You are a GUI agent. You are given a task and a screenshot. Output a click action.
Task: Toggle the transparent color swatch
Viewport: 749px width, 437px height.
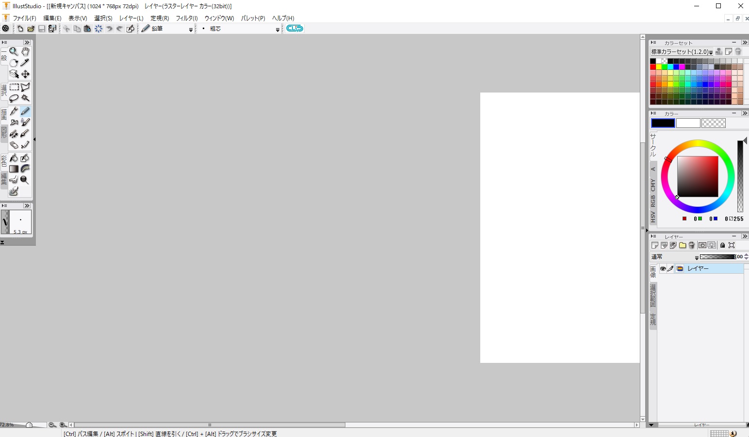coord(713,123)
